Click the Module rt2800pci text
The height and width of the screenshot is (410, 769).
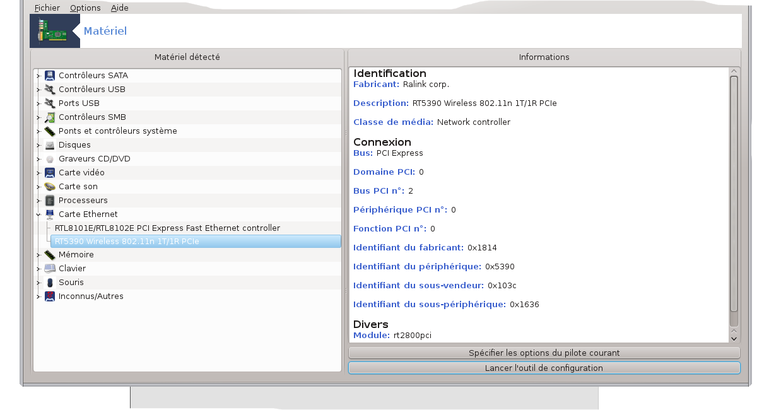click(x=413, y=335)
